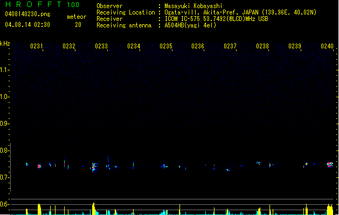339x215 pixels.
Task: Click the 'meteor' count label
Action: pyautogui.click(x=77, y=17)
